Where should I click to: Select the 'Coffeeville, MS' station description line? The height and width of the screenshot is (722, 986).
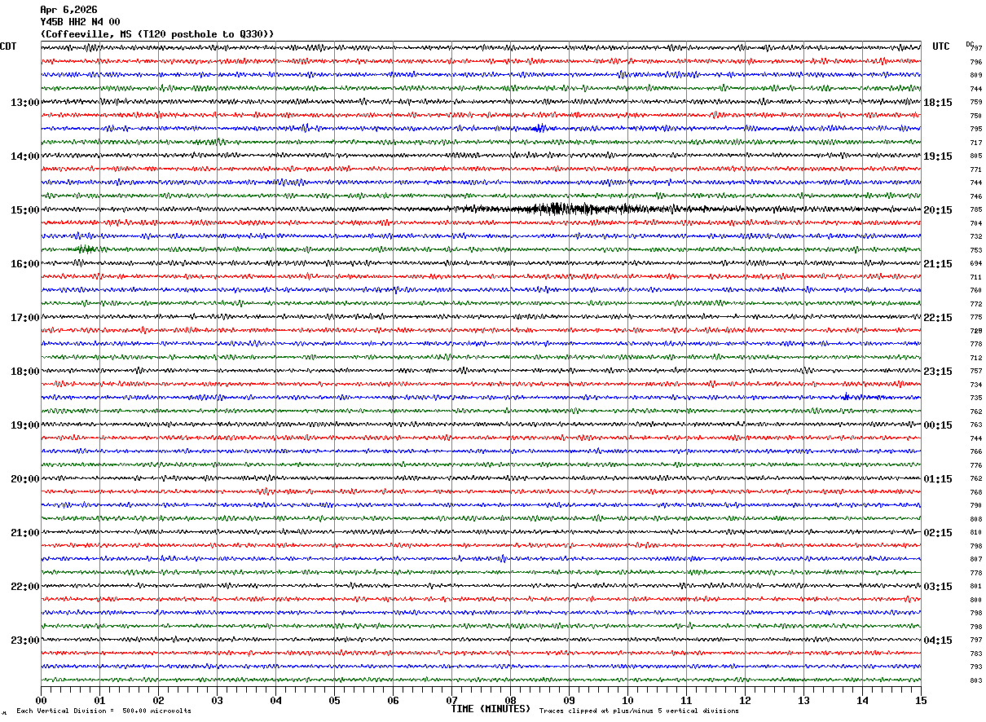pos(156,34)
